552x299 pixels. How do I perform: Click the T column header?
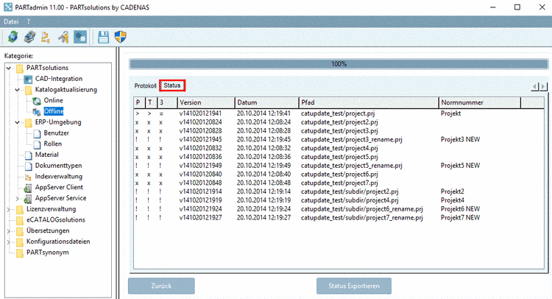click(151, 102)
